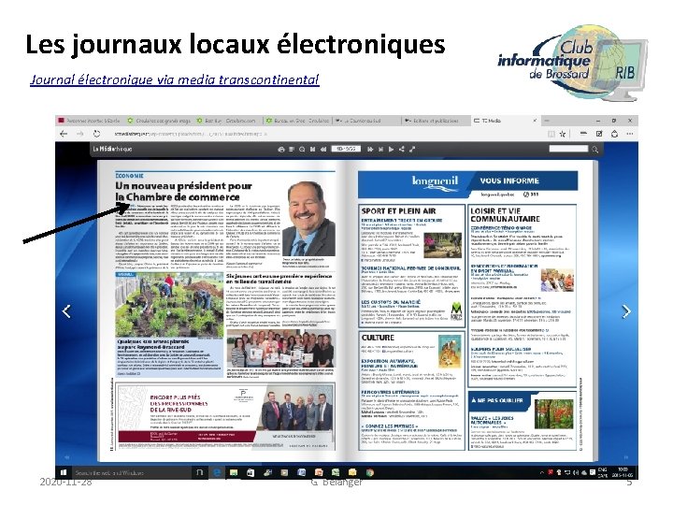Viewport: 673px width, 505px height.
Task: Click the search magnifier beside the viewer search box
Action: (x=594, y=149)
